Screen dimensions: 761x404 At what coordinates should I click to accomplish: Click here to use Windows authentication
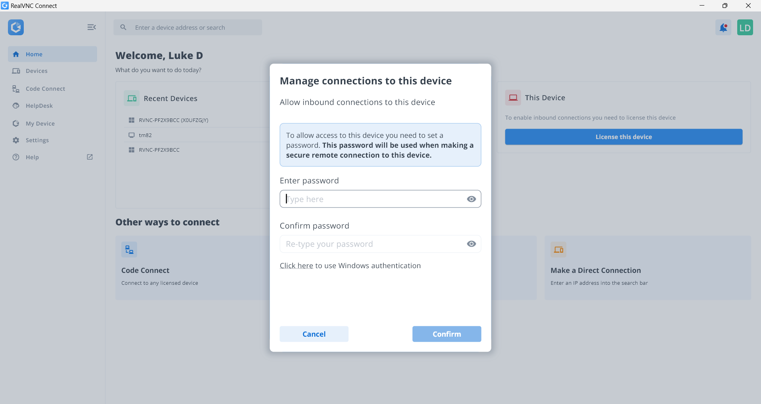pyautogui.click(x=296, y=265)
